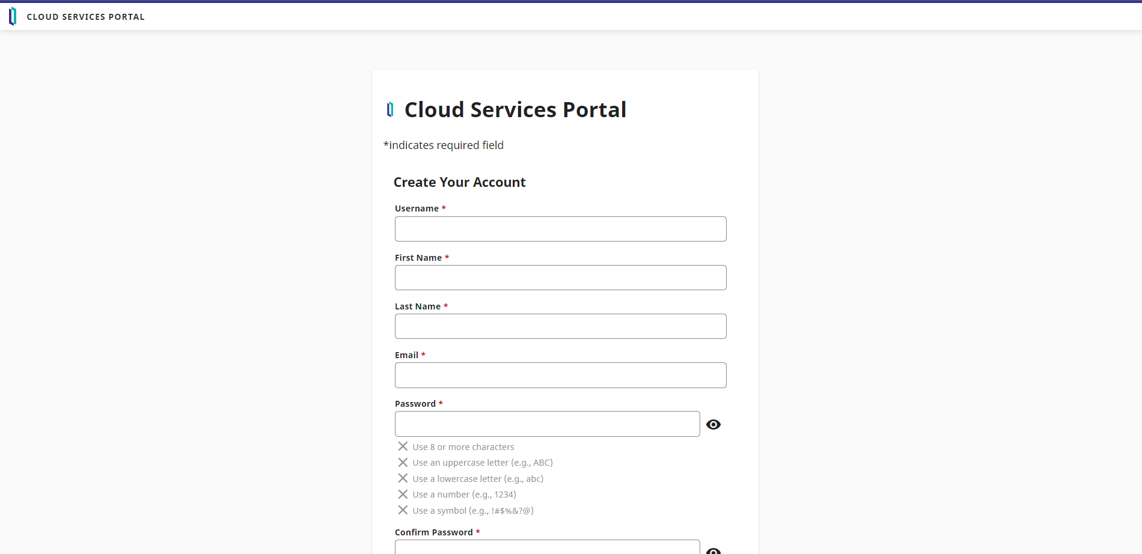The image size is (1142, 554).
Task: Click the X icon beside the uppercase letter rule
Action: 403,463
